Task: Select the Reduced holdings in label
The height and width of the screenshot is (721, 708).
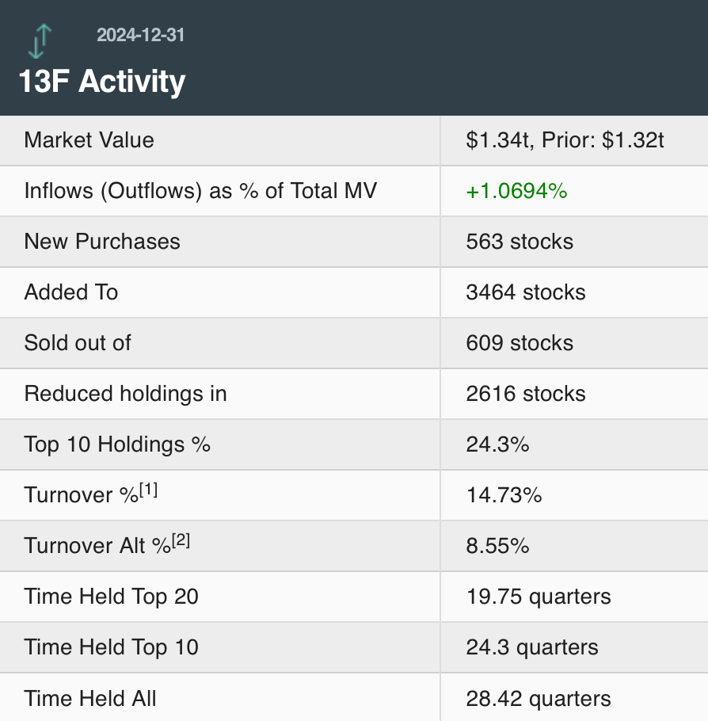Action: [126, 394]
